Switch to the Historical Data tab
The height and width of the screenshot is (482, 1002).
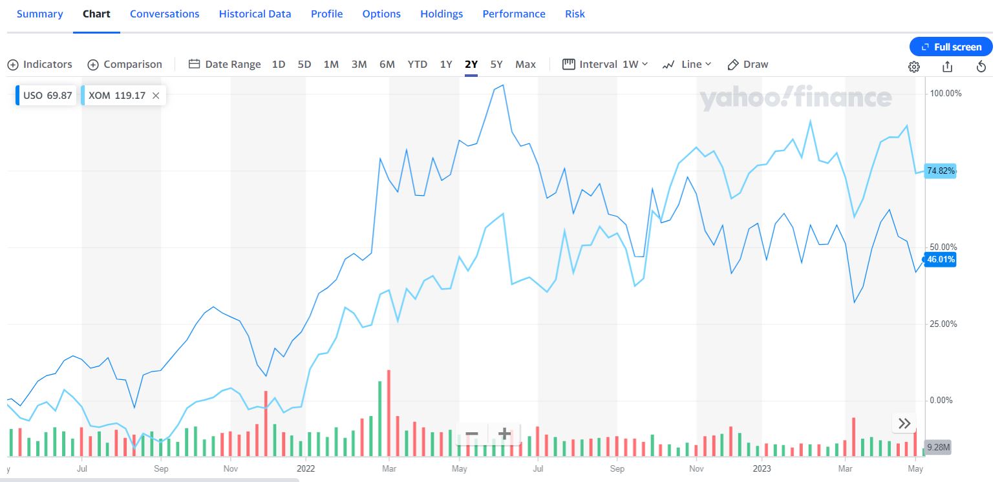255,14
